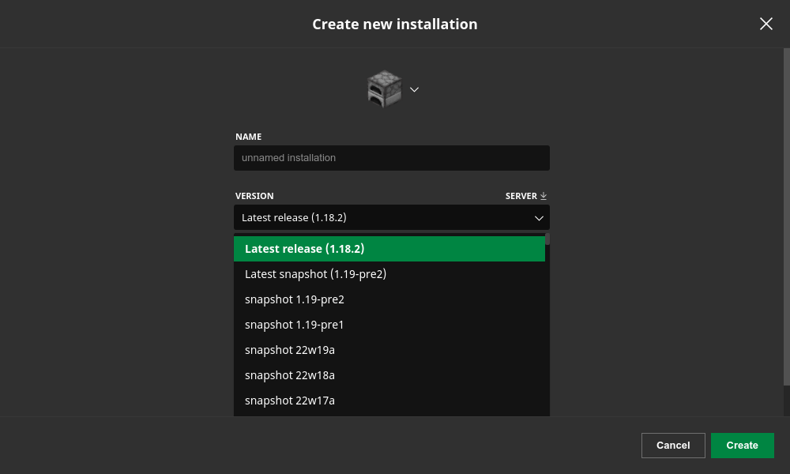Click the unnamed installation name field
The image size is (790, 474).
pos(391,158)
